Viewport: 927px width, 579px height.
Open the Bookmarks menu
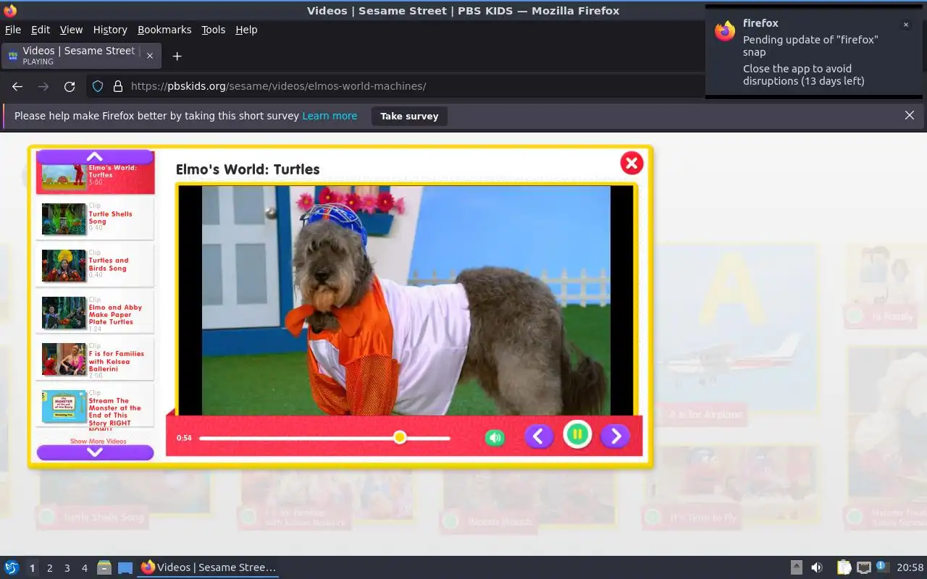pyautogui.click(x=164, y=30)
